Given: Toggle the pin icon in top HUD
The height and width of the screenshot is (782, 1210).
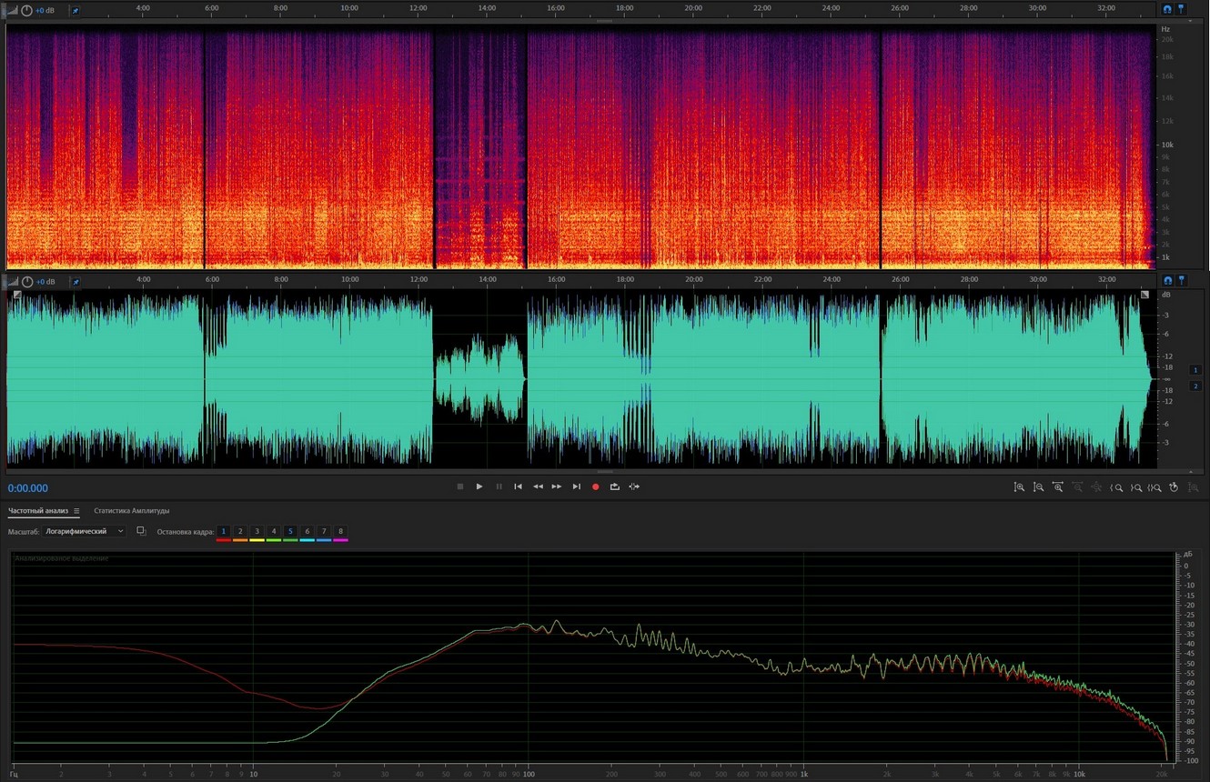Looking at the screenshot, I should click(76, 10).
